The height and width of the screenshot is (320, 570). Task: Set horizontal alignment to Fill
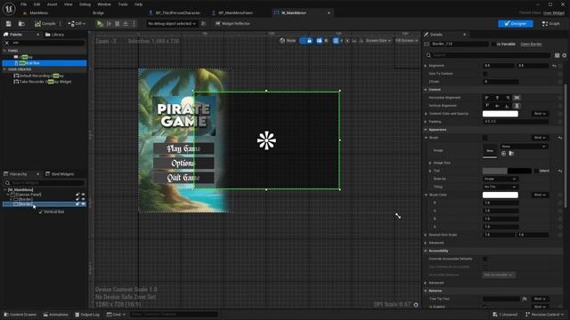coord(517,98)
